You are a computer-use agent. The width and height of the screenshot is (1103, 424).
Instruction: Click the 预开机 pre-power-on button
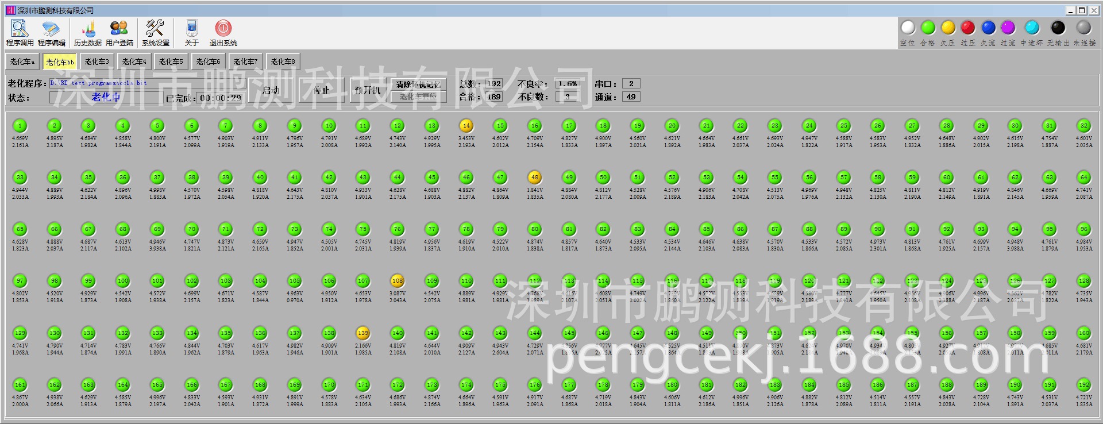point(368,90)
